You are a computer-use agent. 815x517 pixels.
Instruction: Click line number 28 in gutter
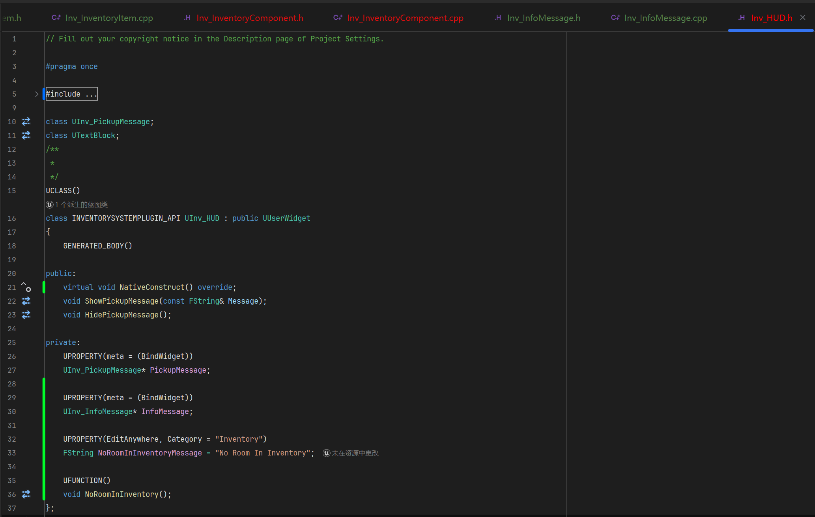click(12, 384)
